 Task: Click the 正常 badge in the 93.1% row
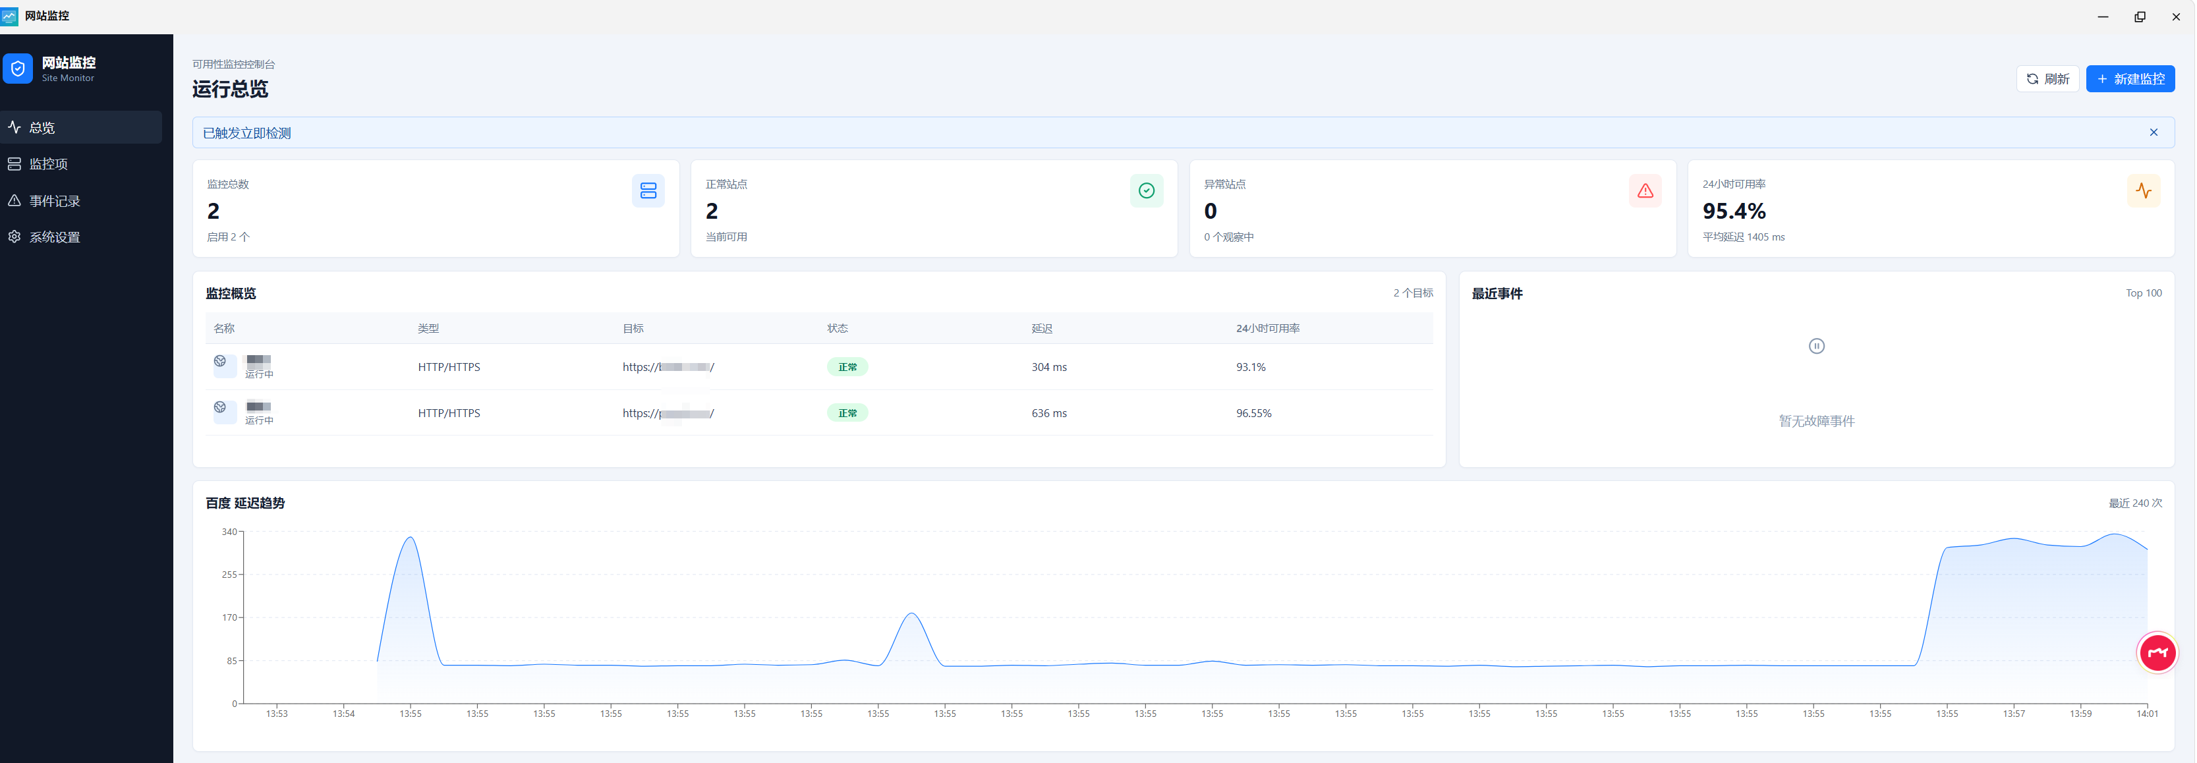(847, 368)
